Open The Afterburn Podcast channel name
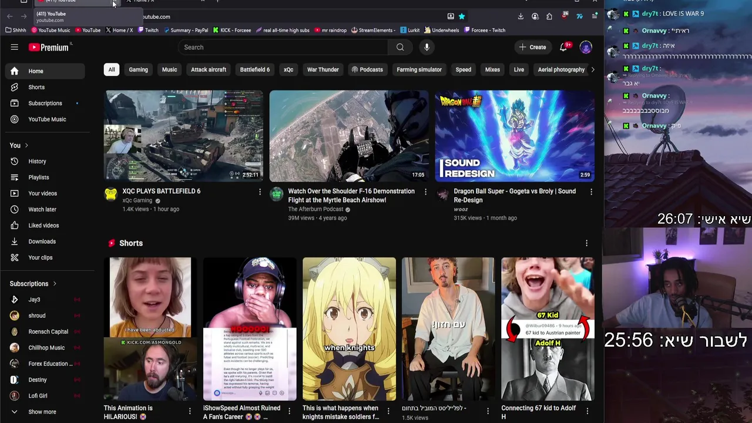Image resolution: width=752 pixels, height=423 pixels. [x=315, y=209]
